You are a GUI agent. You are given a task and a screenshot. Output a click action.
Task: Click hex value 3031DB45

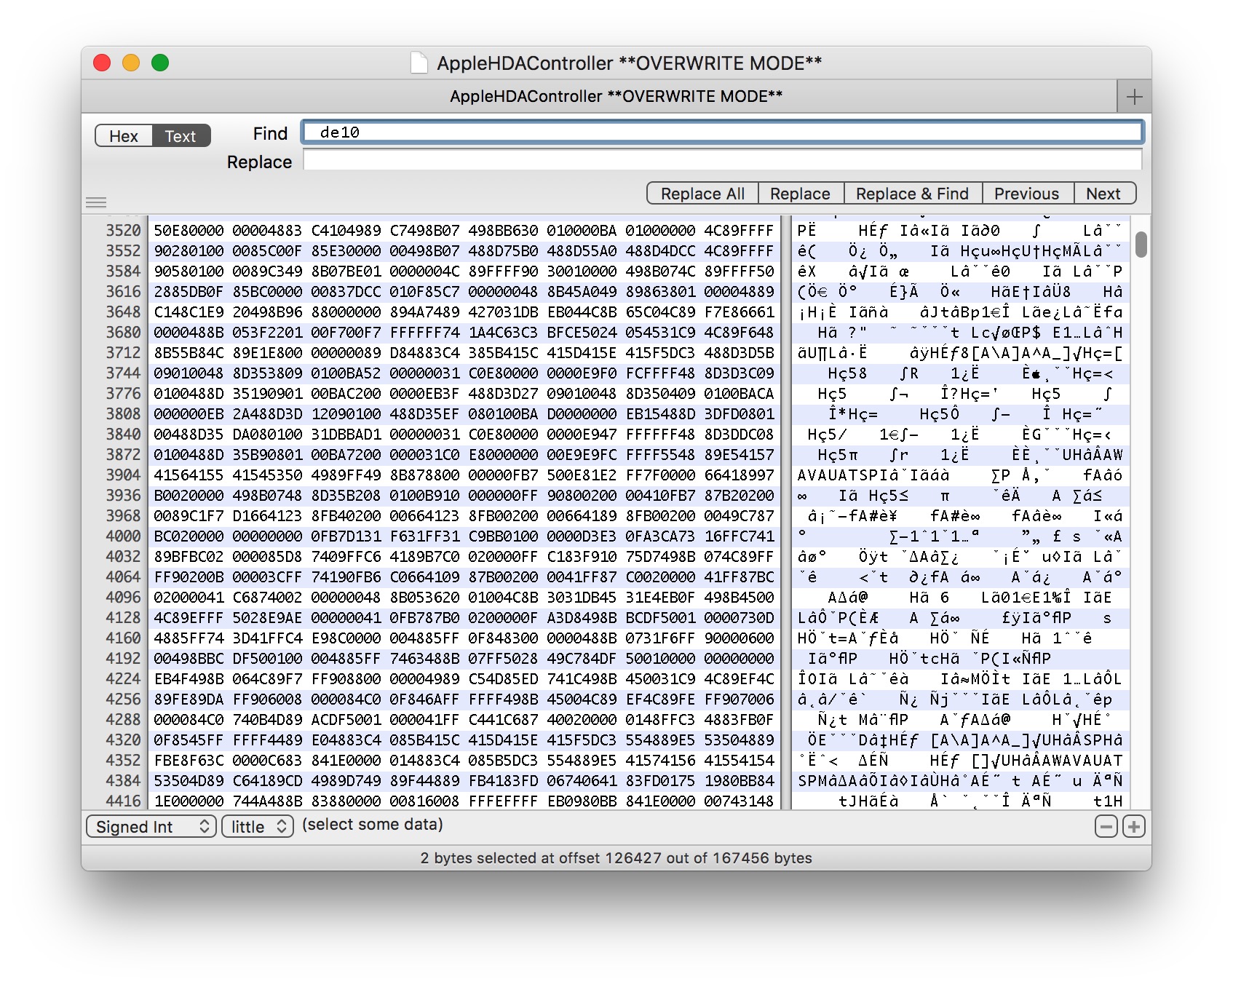582,598
